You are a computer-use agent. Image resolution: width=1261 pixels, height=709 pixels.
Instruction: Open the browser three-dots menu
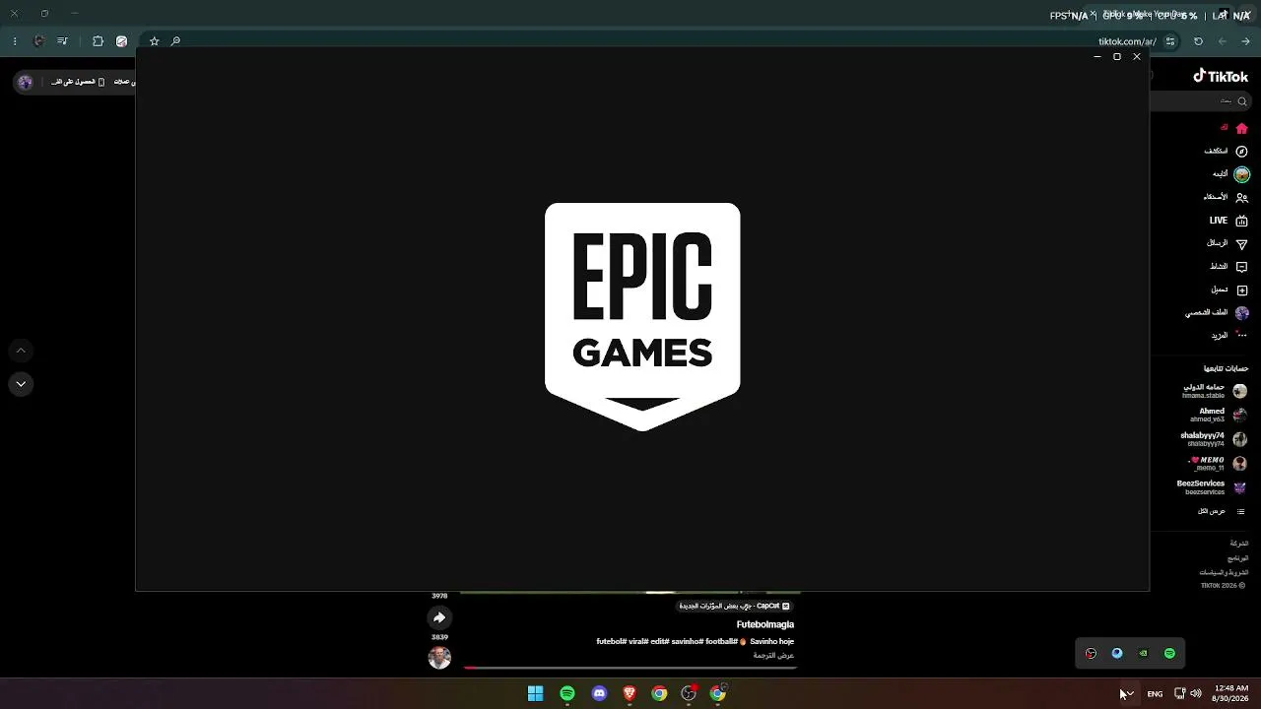pyautogui.click(x=15, y=41)
